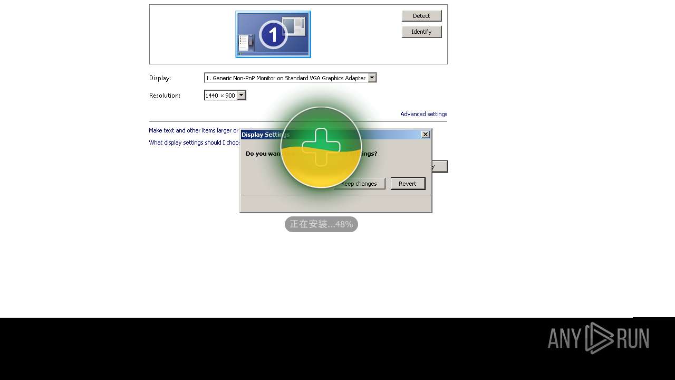Click the Resolution: label text
This screenshot has height=380, width=675.
click(x=165, y=96)
